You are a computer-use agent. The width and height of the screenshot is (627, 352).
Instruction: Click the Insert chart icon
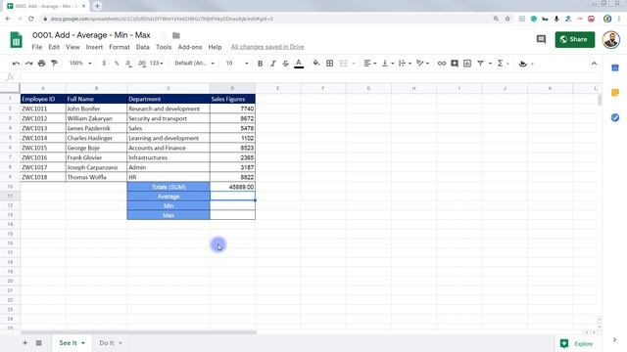point(467,63)
